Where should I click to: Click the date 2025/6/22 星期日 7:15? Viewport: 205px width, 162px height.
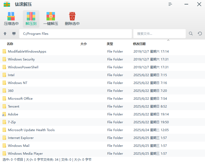pyautogui.click(x=150, y=75)
